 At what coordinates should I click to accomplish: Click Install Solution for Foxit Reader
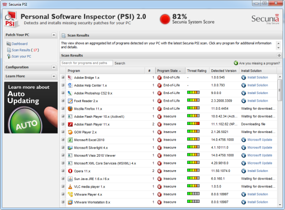[257, 101]
